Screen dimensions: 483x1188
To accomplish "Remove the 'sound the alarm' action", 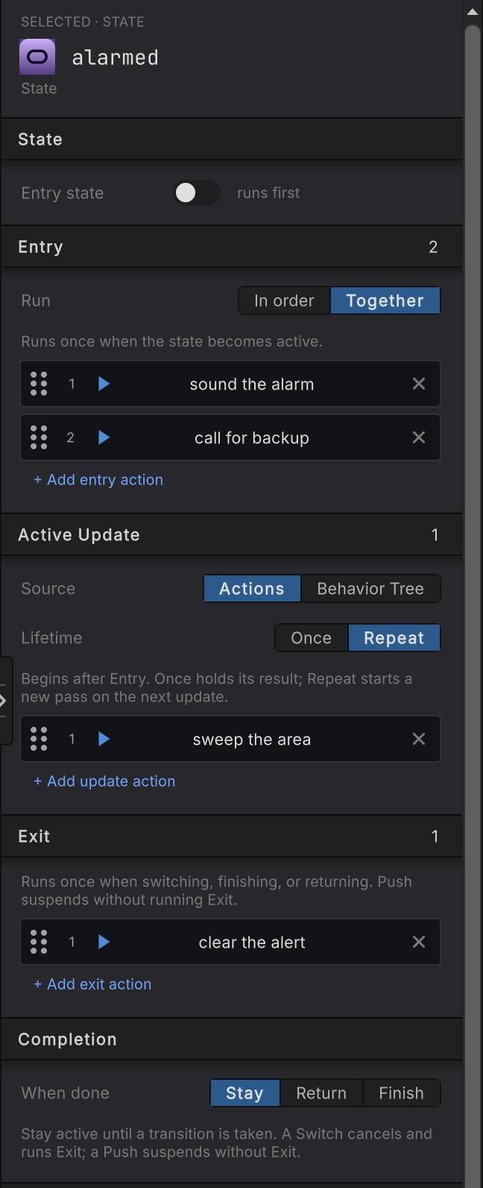I will point(419,384).
